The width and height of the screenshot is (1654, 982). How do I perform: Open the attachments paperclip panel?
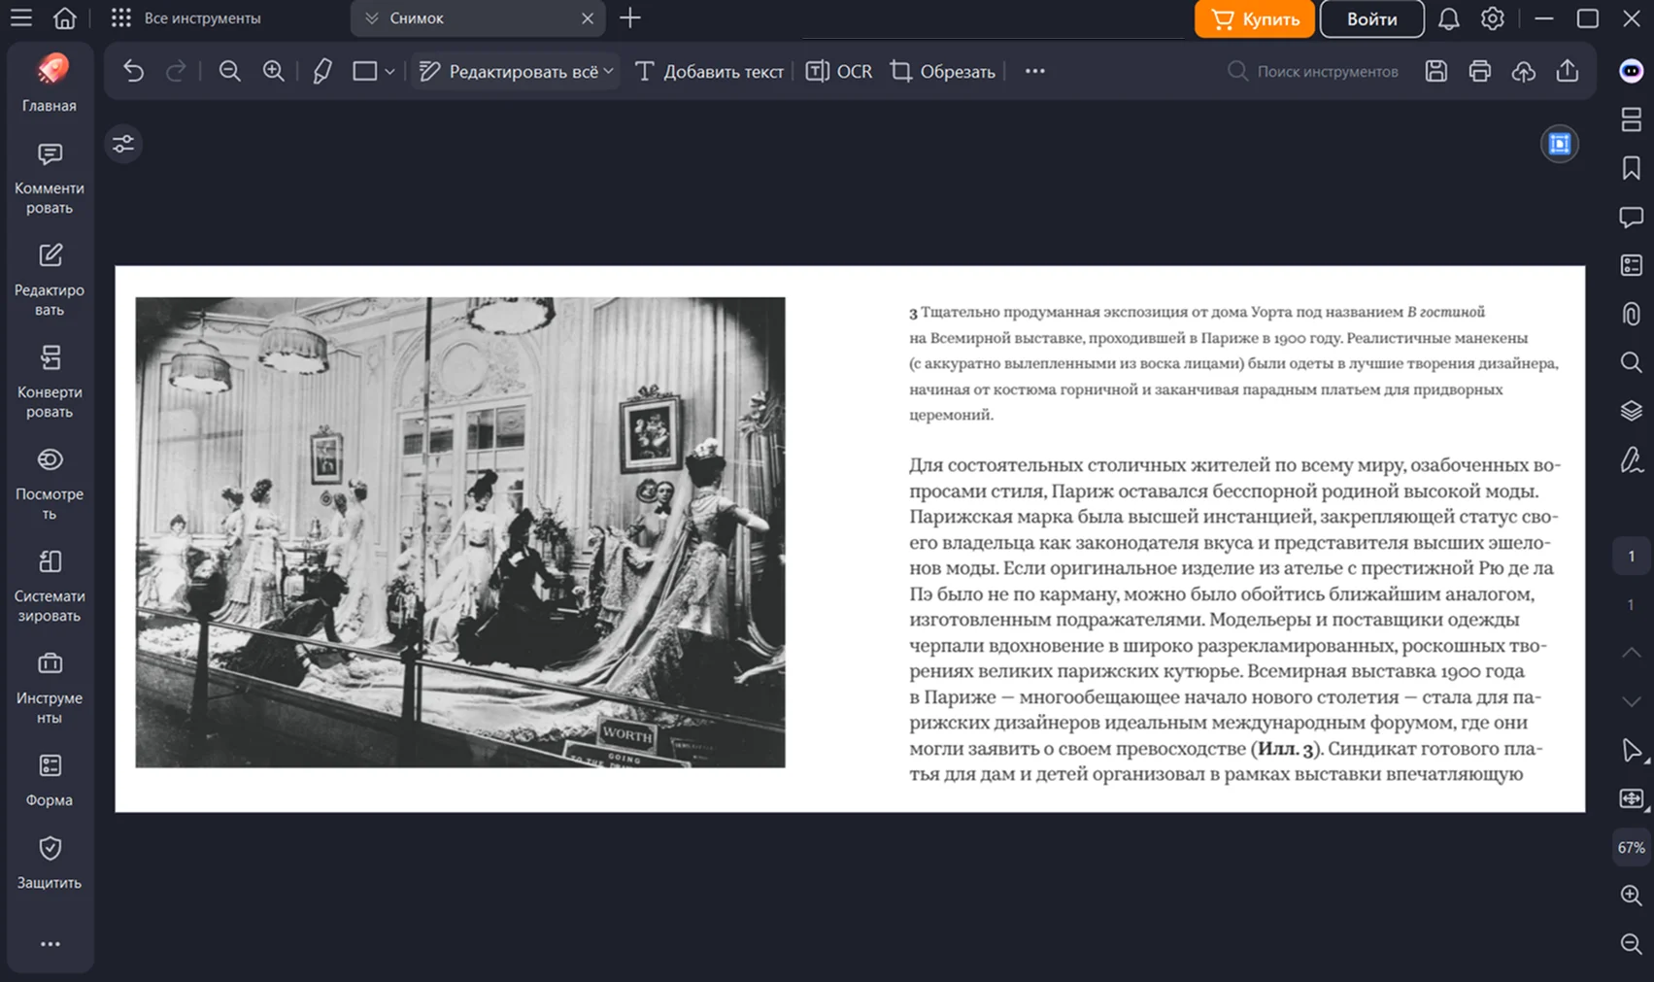(1631, 314)
